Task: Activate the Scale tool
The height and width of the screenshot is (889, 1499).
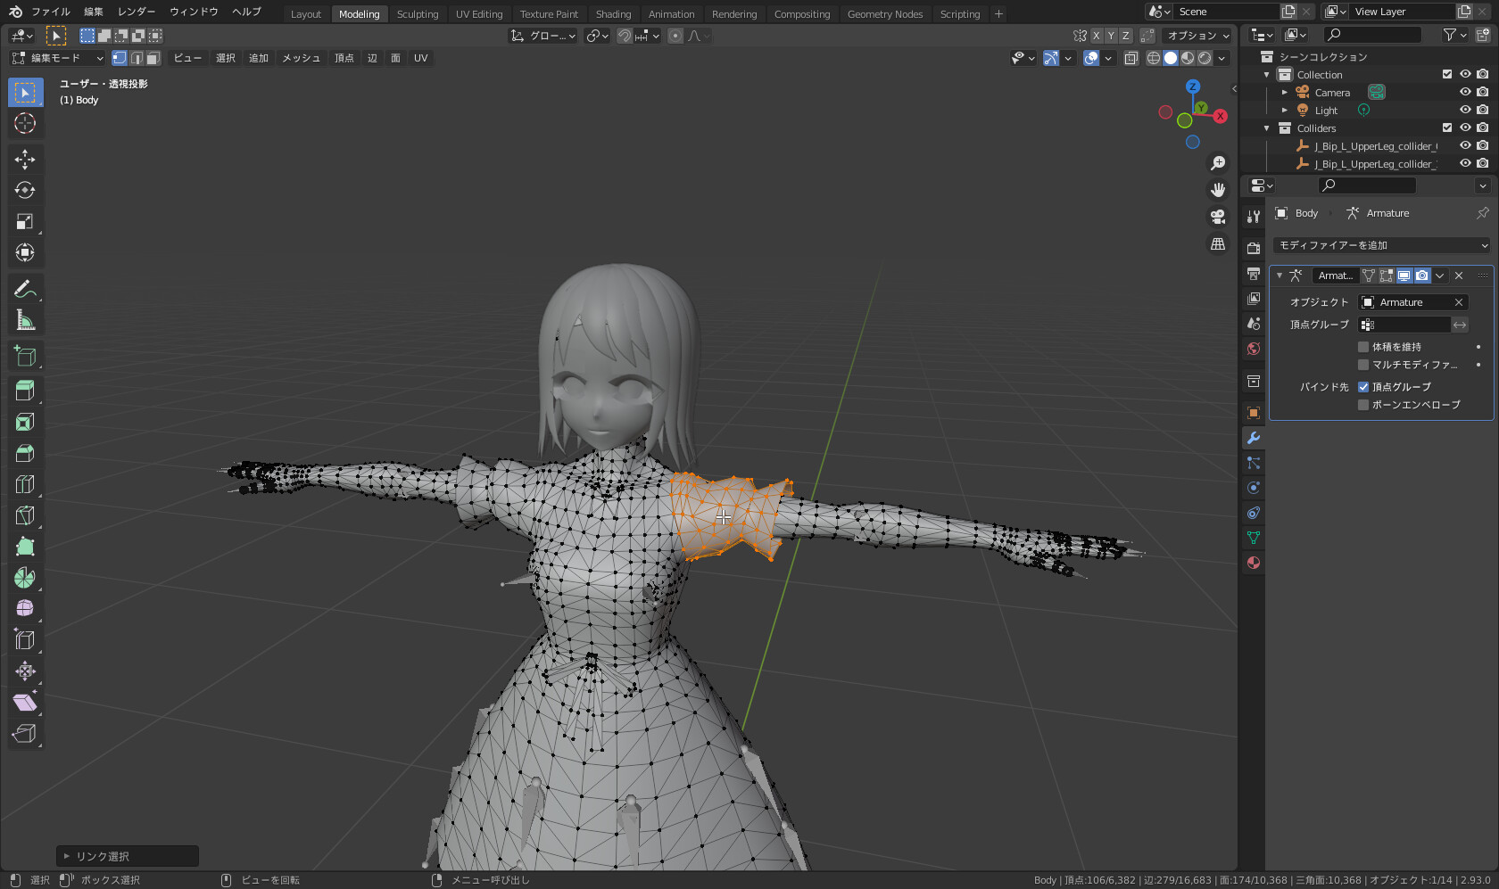Action: pos(25,221)
